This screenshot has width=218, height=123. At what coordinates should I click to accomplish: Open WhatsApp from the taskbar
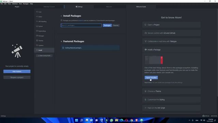[111, 120]
